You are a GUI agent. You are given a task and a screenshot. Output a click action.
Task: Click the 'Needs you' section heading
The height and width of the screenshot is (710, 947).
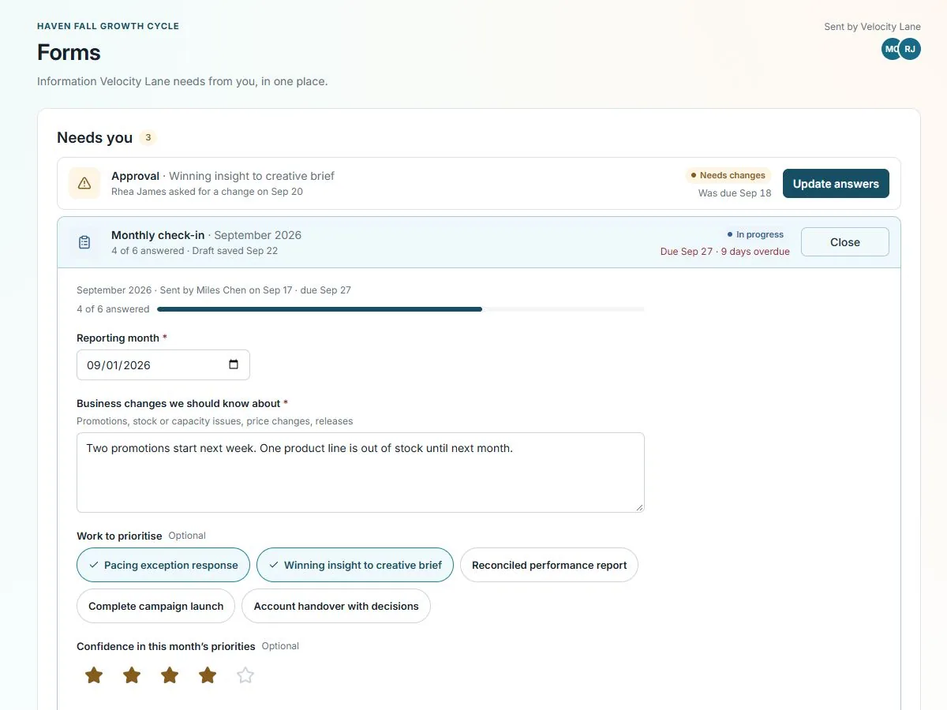pyautogui.click(x=95, y=137)
